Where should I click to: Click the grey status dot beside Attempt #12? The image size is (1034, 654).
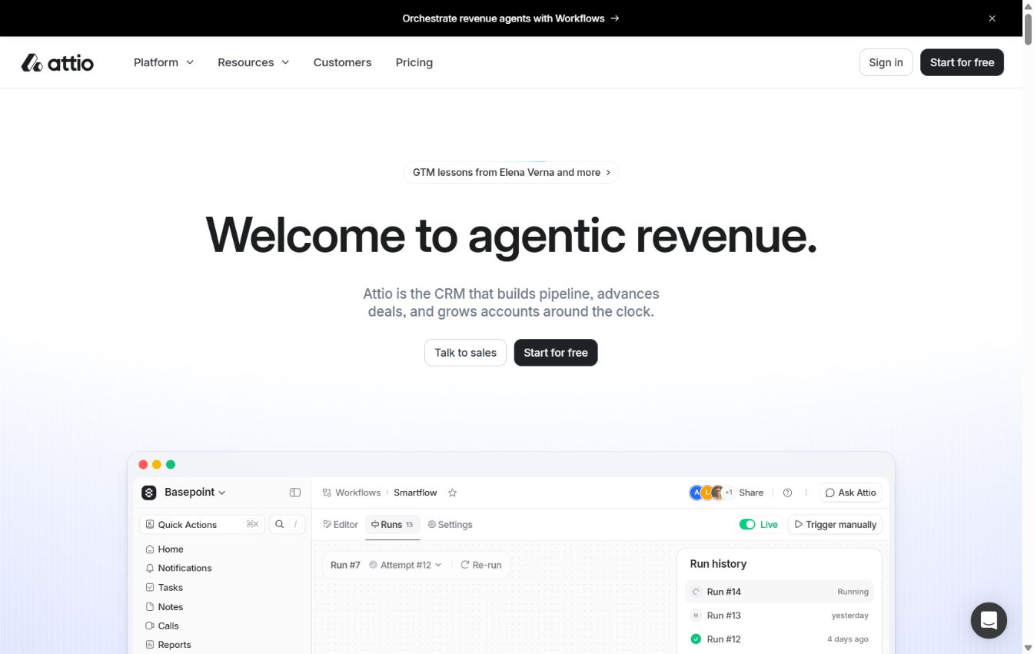(373, 565)
